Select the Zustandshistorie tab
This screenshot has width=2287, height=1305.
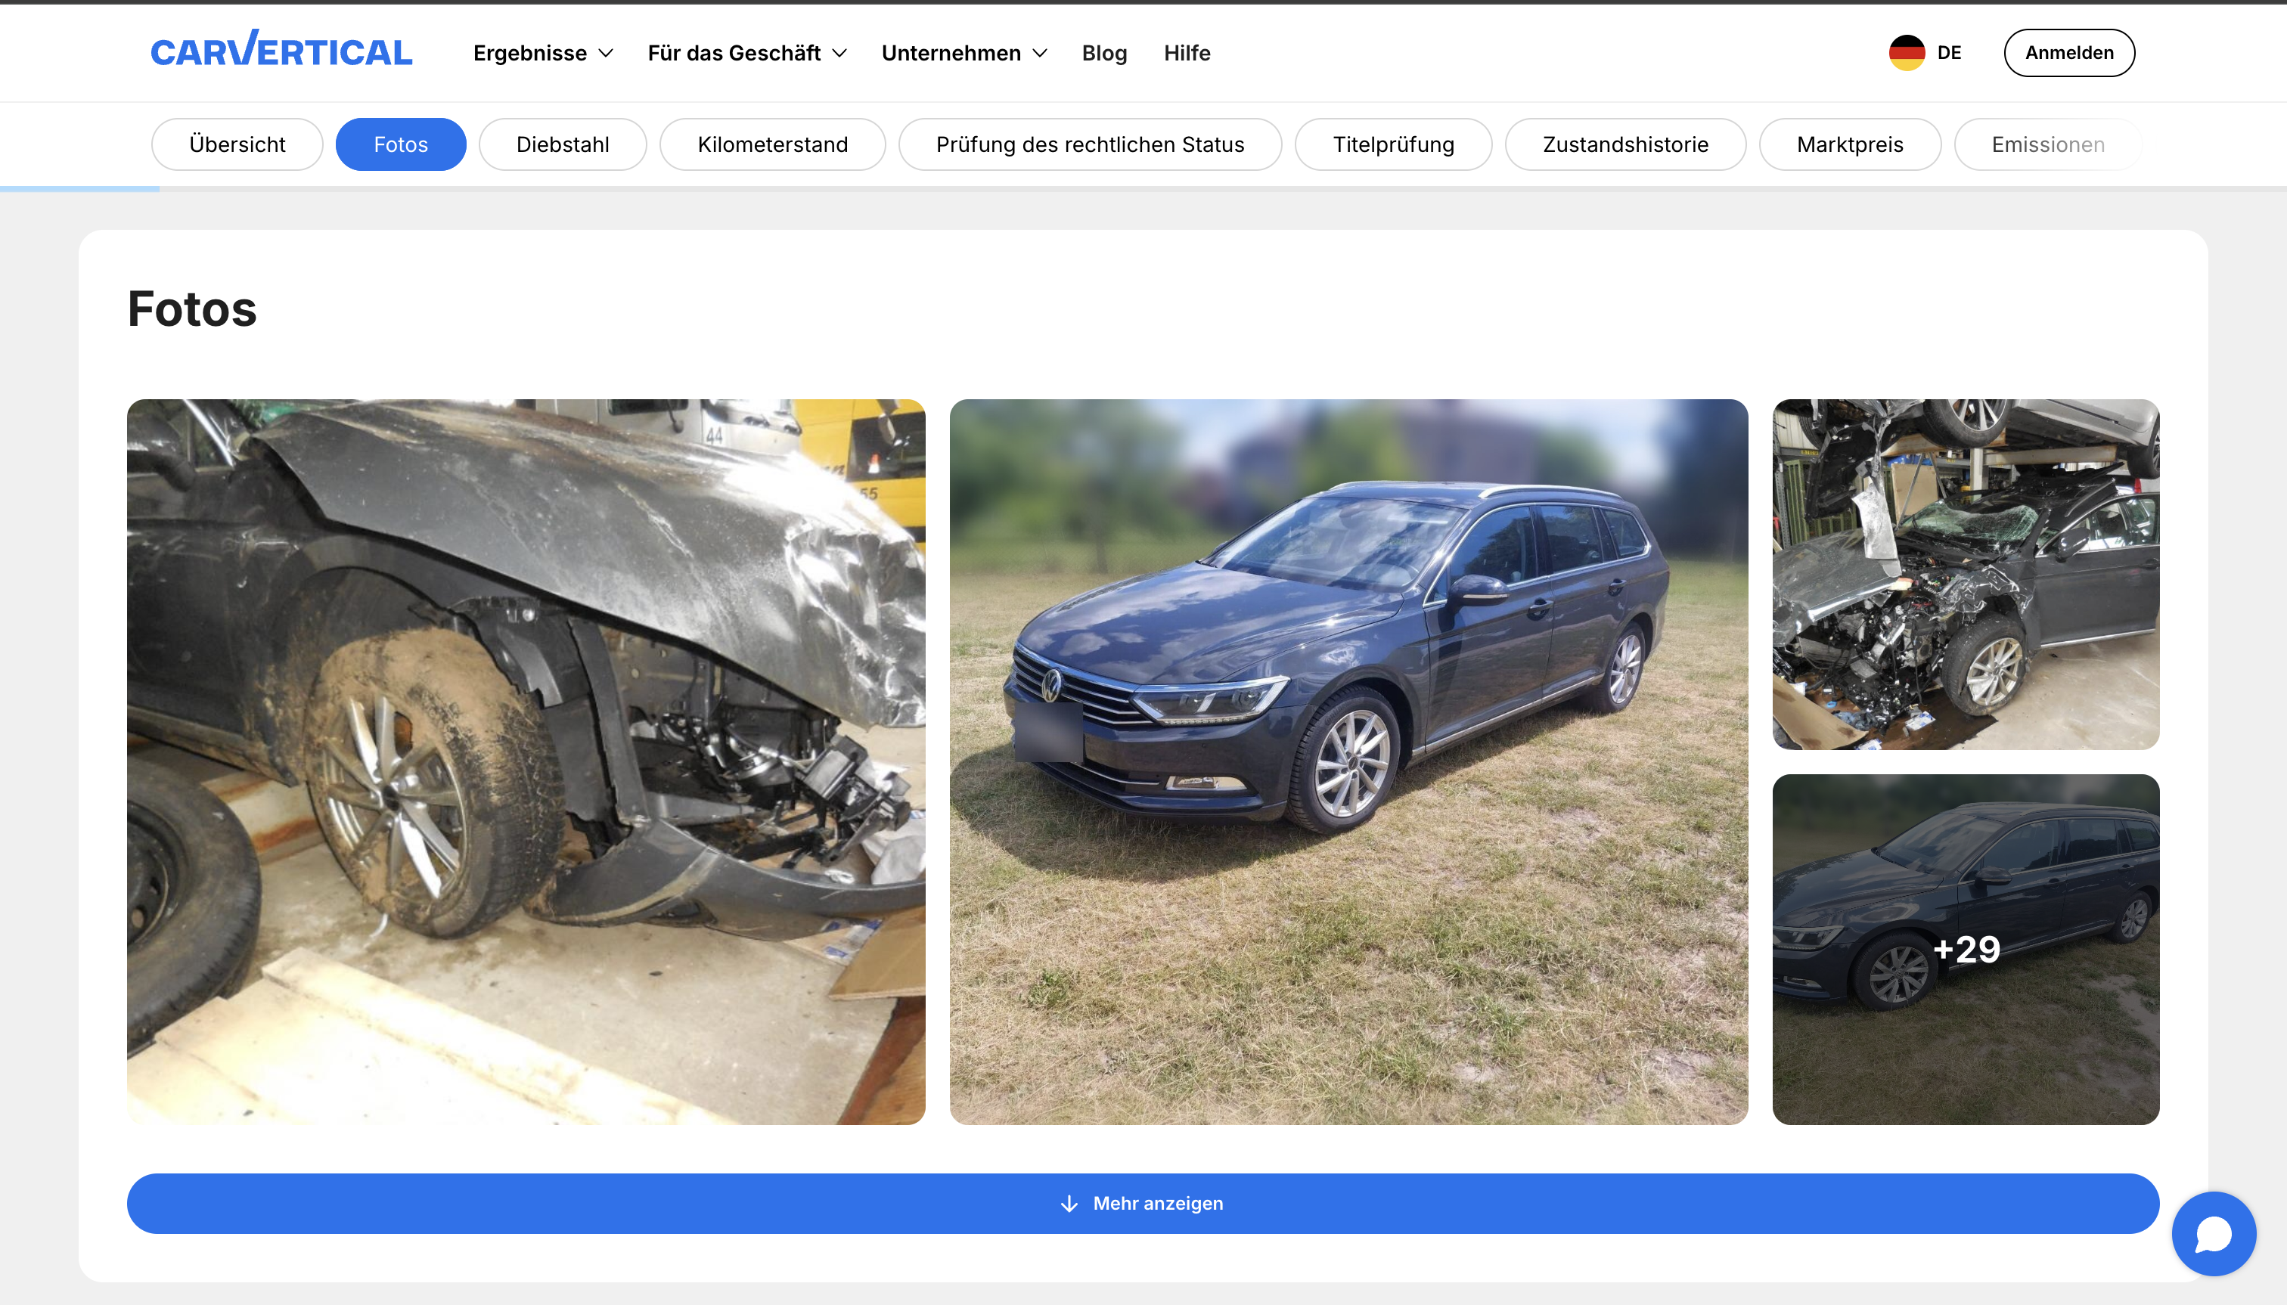pyautogui.click(x=1624, y=144)
